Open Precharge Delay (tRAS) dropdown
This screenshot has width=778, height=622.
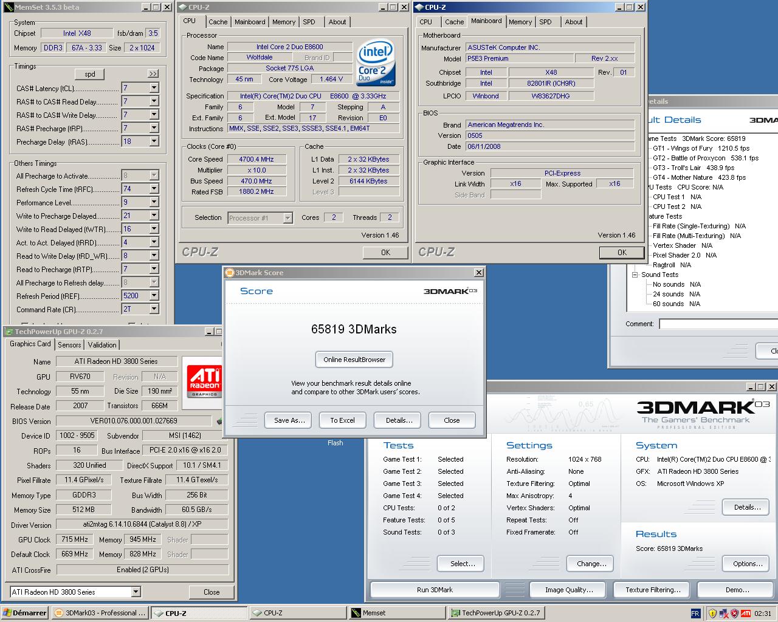[x=154, y=142]
